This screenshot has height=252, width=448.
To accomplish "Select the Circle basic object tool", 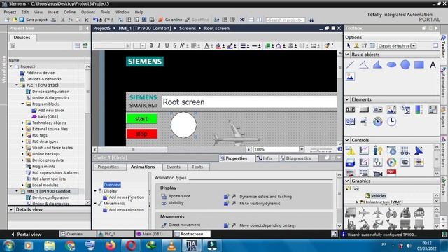I will pyautogui.click(x=405, y=65).
